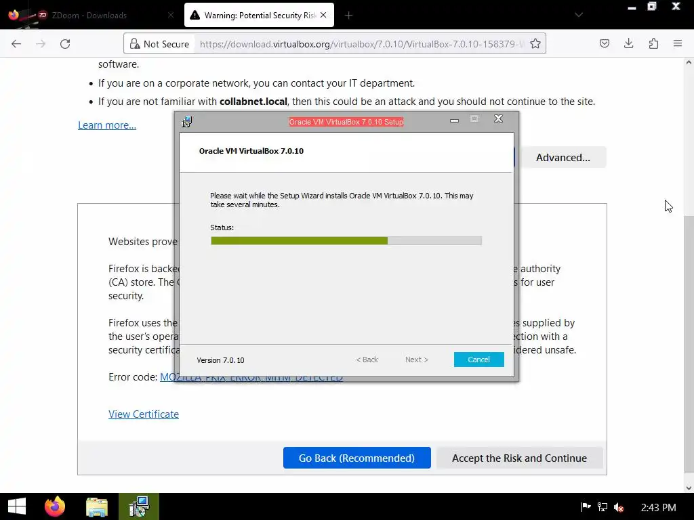694x520 pixels.
Task: Open the View Certificate link
Action: (144, 414)
